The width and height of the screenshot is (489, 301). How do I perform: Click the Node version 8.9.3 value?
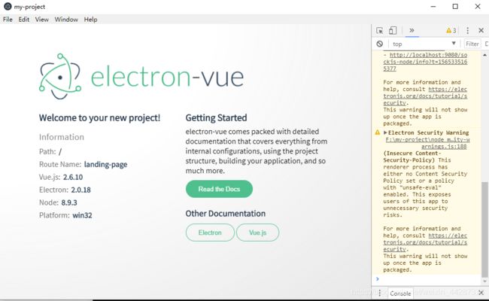[x=69, y=202]
